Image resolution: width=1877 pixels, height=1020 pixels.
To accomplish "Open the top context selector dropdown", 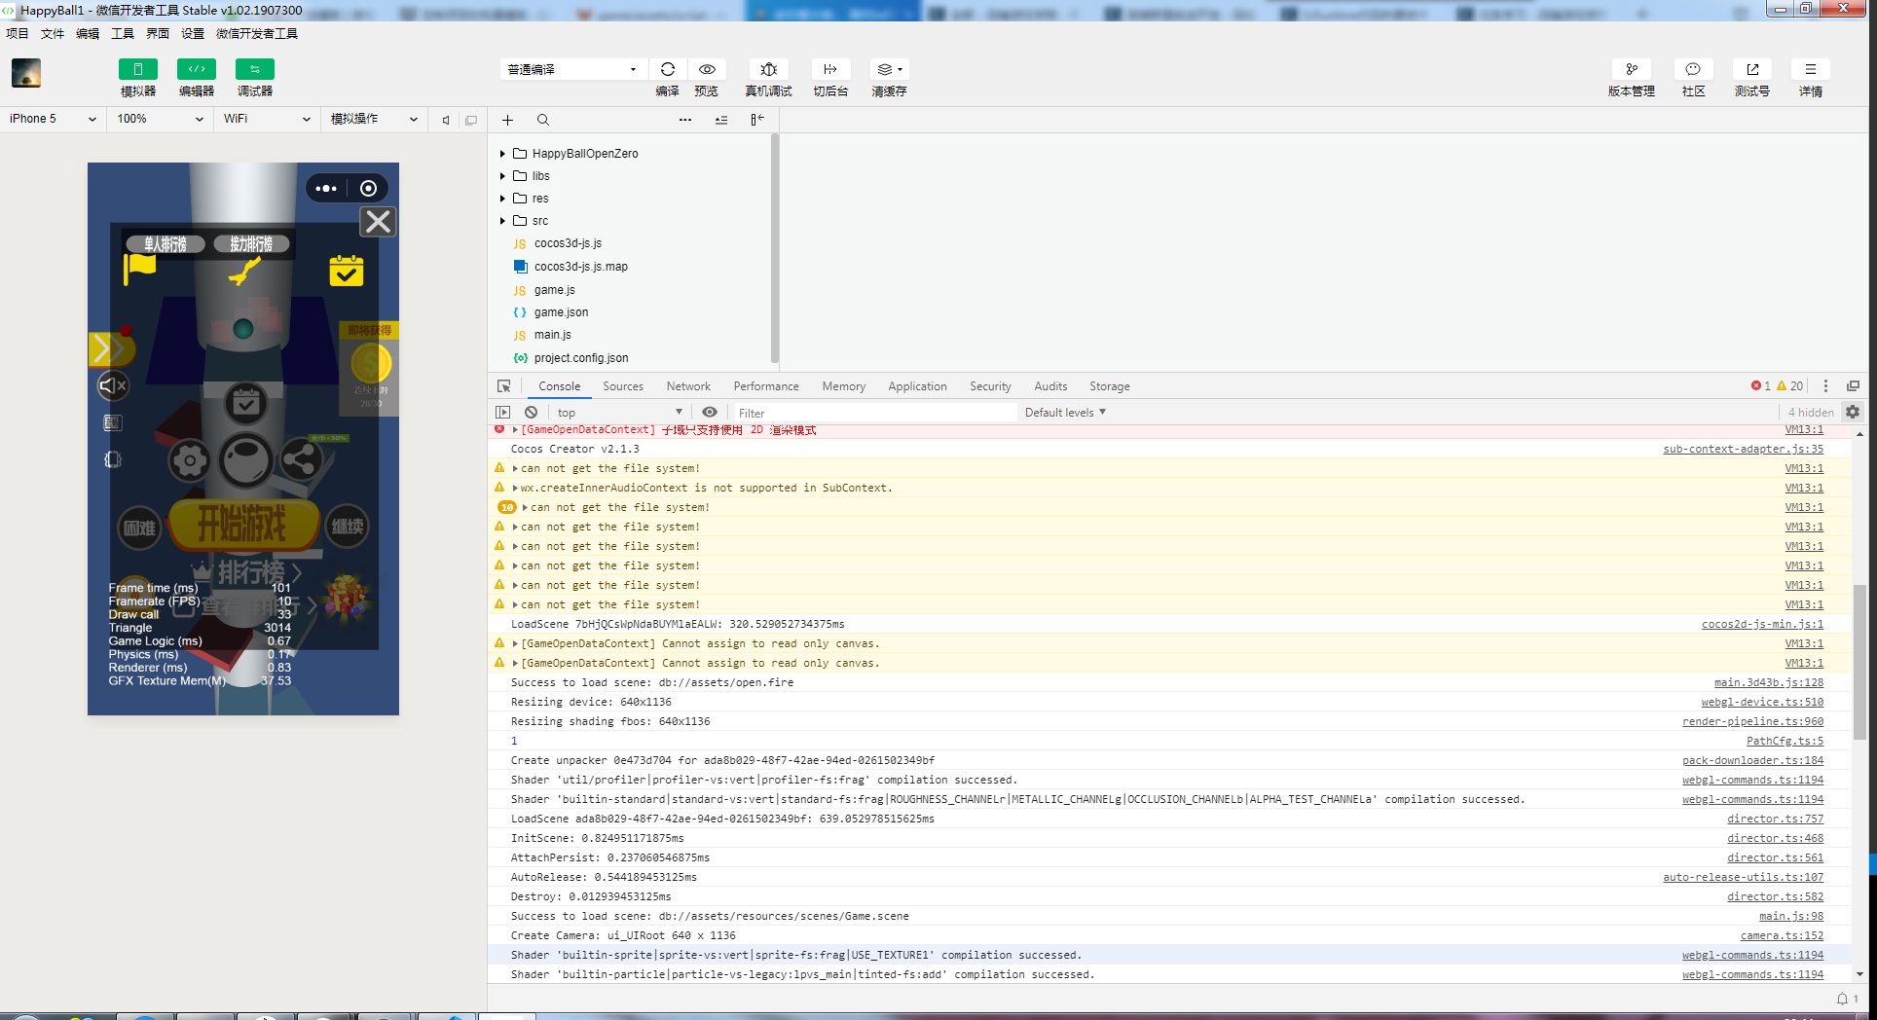I will (x=620, y=413).
